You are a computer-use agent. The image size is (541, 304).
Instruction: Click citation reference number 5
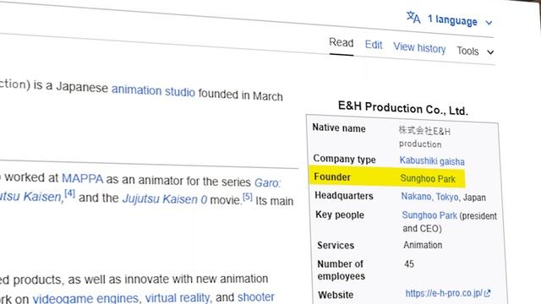[248, 197]
